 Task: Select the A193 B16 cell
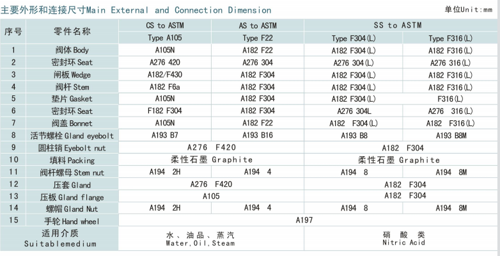(258, 135)
